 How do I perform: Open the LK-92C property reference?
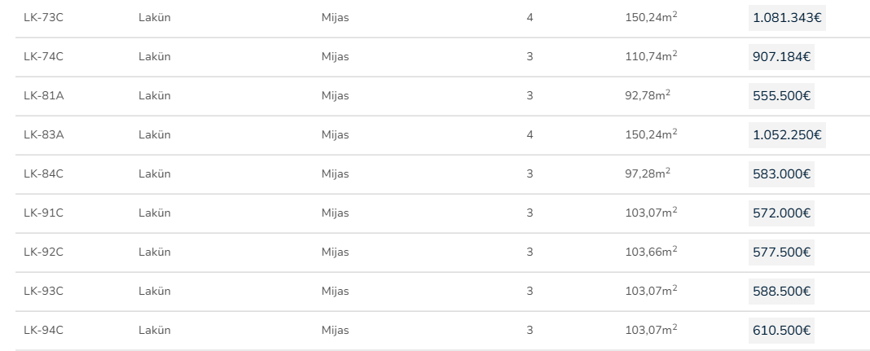[x=43, y=252]
